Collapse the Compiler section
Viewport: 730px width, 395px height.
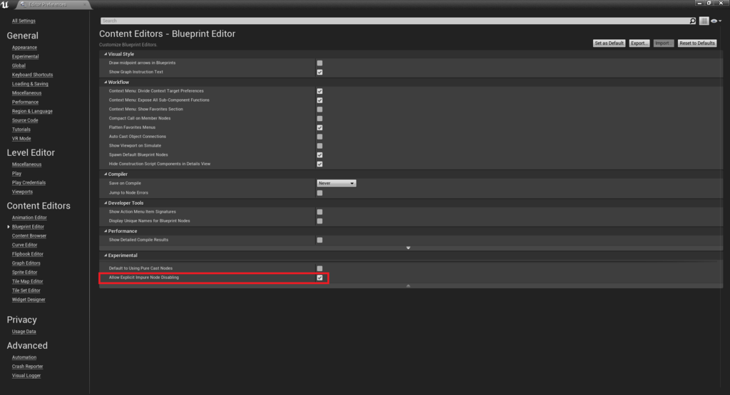[106, 174]
